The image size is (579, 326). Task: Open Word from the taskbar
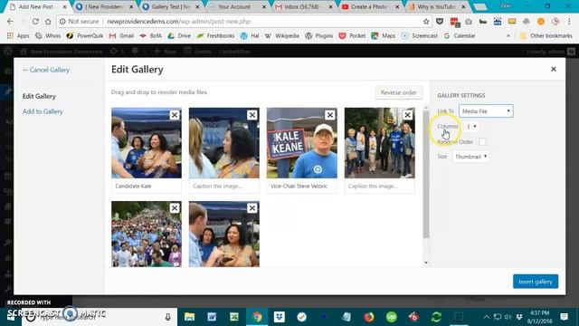coord(212,317)
